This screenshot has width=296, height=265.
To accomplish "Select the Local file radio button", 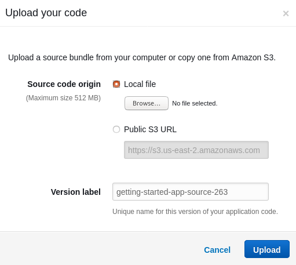I will (x=116, y=84).
